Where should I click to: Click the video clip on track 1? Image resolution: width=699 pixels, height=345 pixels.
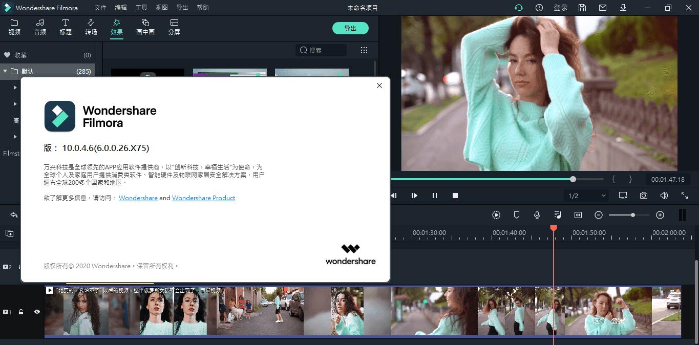tap(363, 311)
